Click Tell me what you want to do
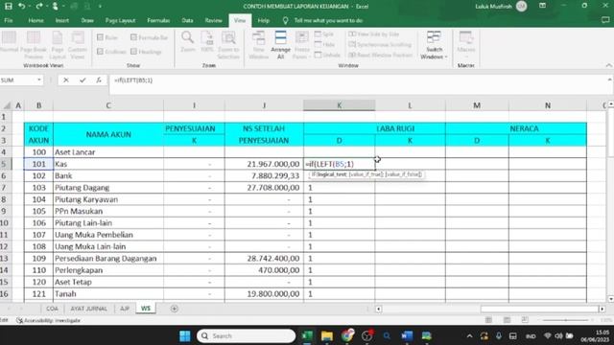The width and height of the screenshot is (614, 345). (x=328, y=20)
